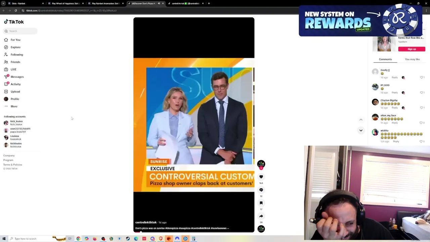Like Clayton Bigsby's comment heart
430x242 pixels.
click(422, 108)
